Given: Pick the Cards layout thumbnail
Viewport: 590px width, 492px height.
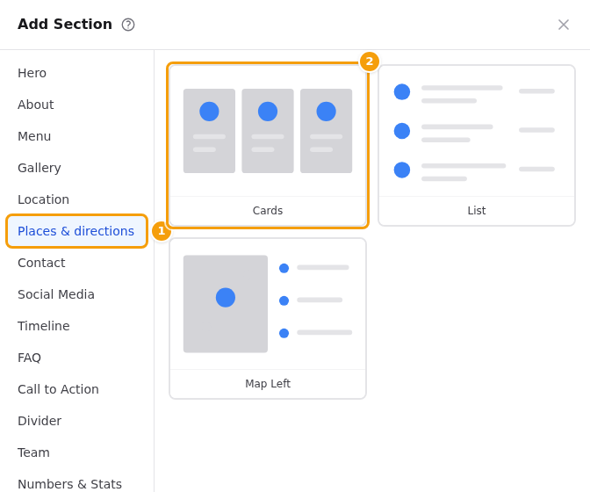Looking at the screenshot, I should click(x=268, y=145).
